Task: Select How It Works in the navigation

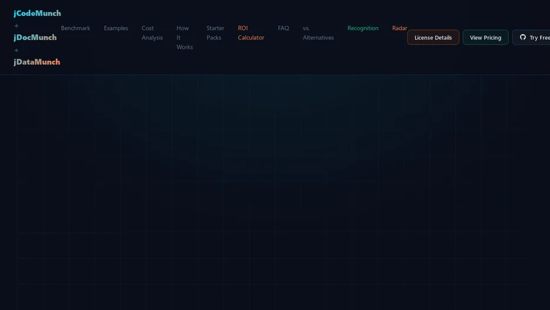Action: [185, 38]
